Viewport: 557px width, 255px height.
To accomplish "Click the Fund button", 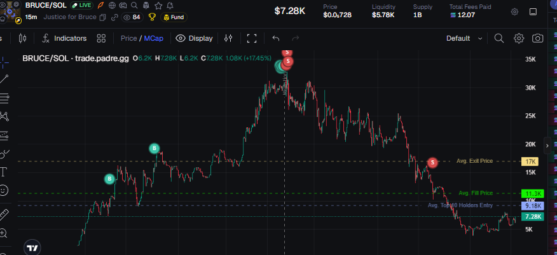I will pyautogui.click(x=174, y=17).
